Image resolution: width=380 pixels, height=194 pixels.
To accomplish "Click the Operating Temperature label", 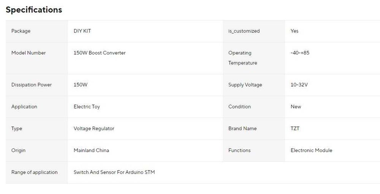I will pyautogui.click(x=242, y=58).
